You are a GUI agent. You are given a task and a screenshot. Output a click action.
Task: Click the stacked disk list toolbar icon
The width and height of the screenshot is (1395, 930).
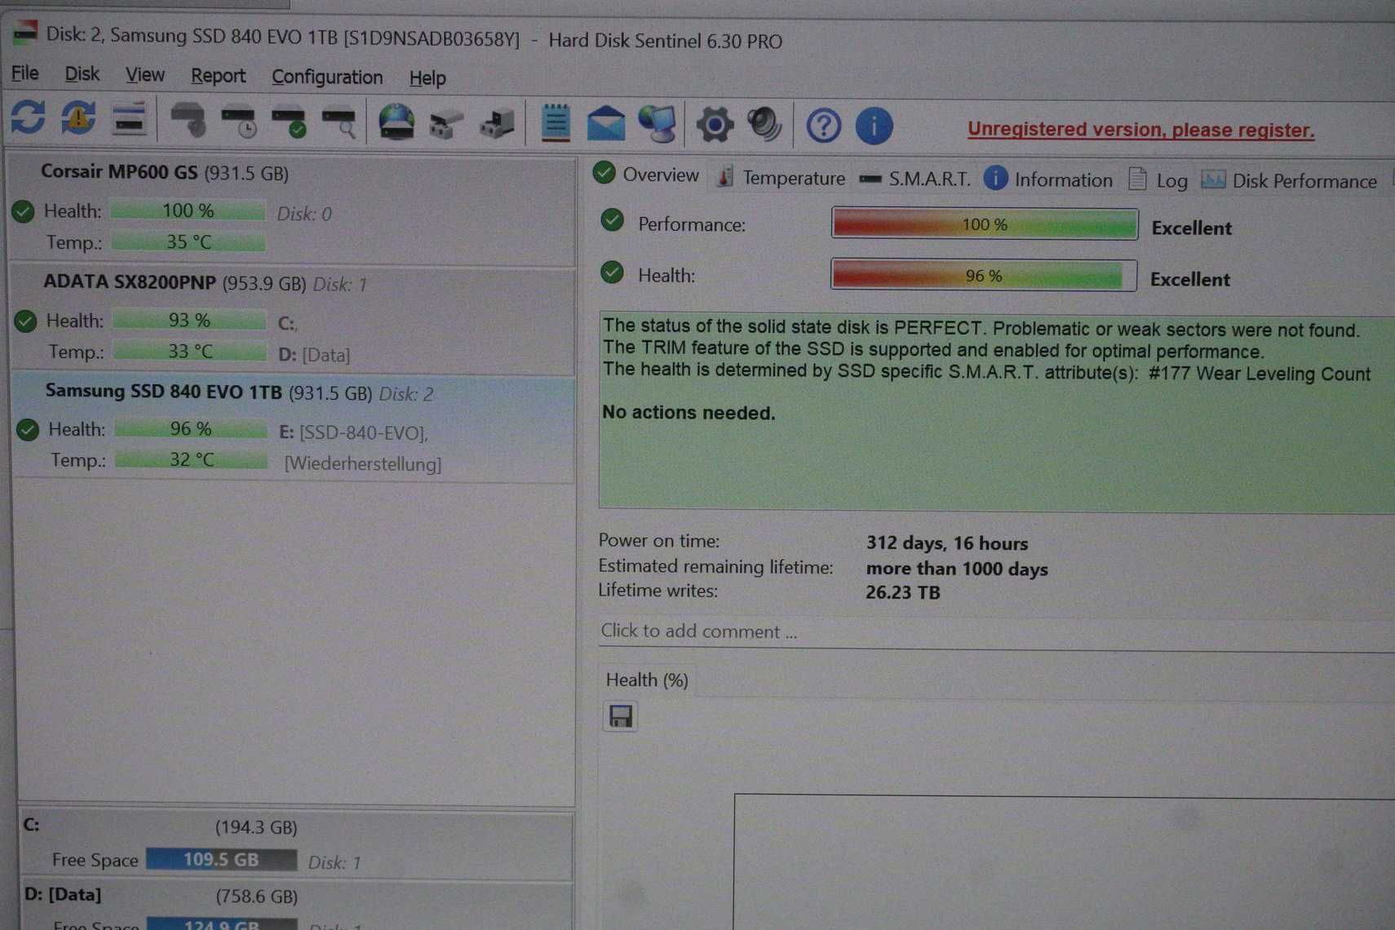129,119
